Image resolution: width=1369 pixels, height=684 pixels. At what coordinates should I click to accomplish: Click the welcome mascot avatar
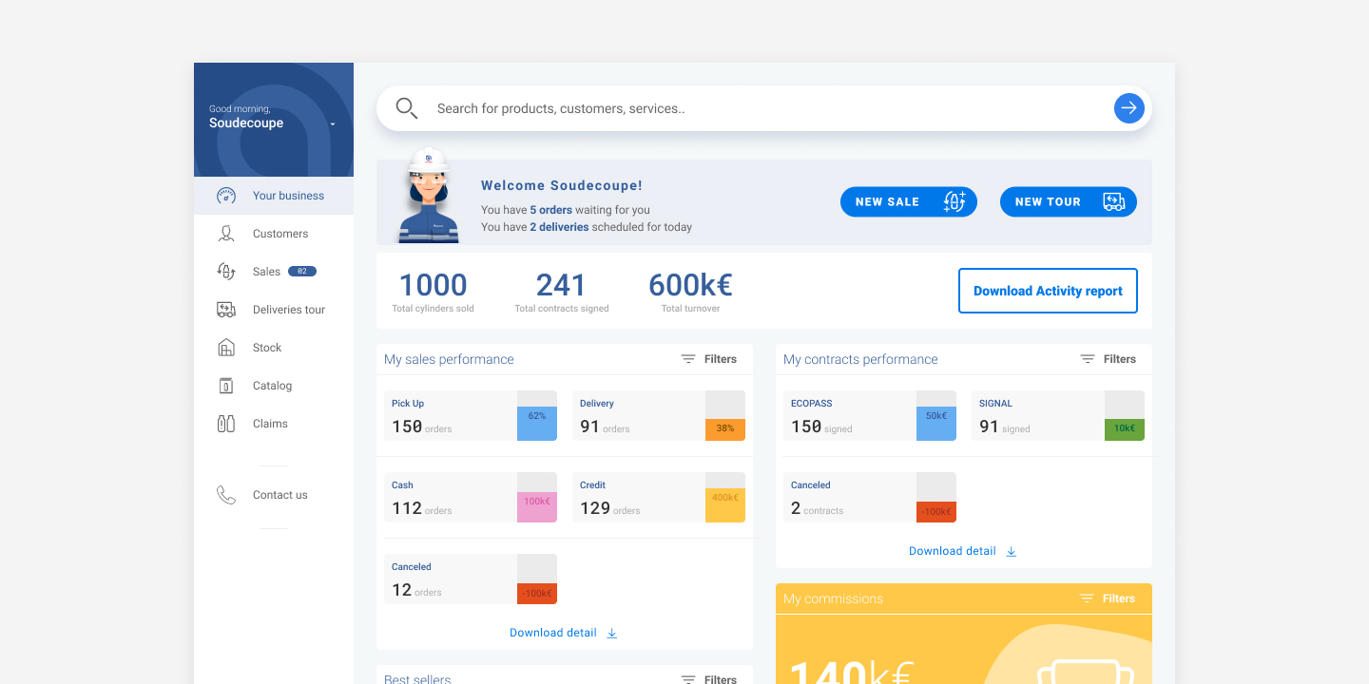[x=428, y=196]
